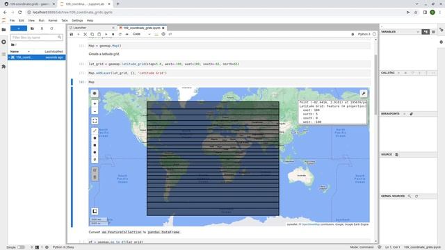The height and width of the screenshot is (250, 445).
Task: Toggle Simple mode switch in status bar
Action: click(x=21, y=247)
